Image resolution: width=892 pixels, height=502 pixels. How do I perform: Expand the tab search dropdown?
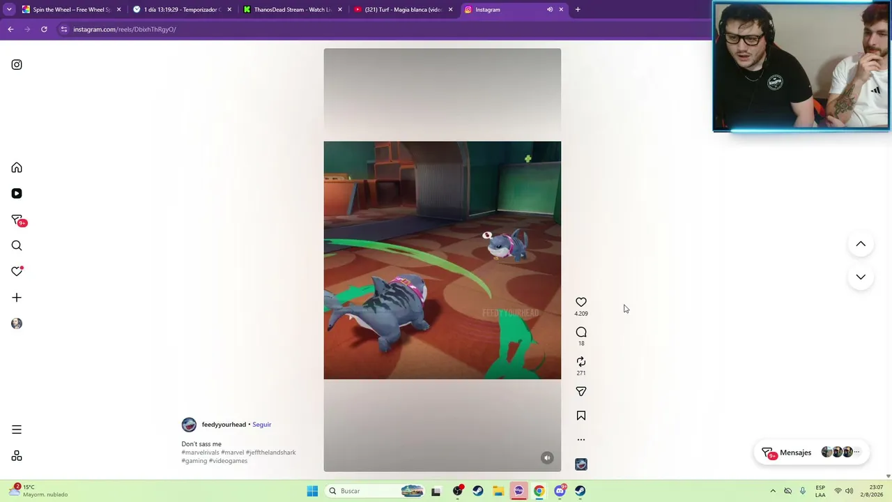pos(8,10)
